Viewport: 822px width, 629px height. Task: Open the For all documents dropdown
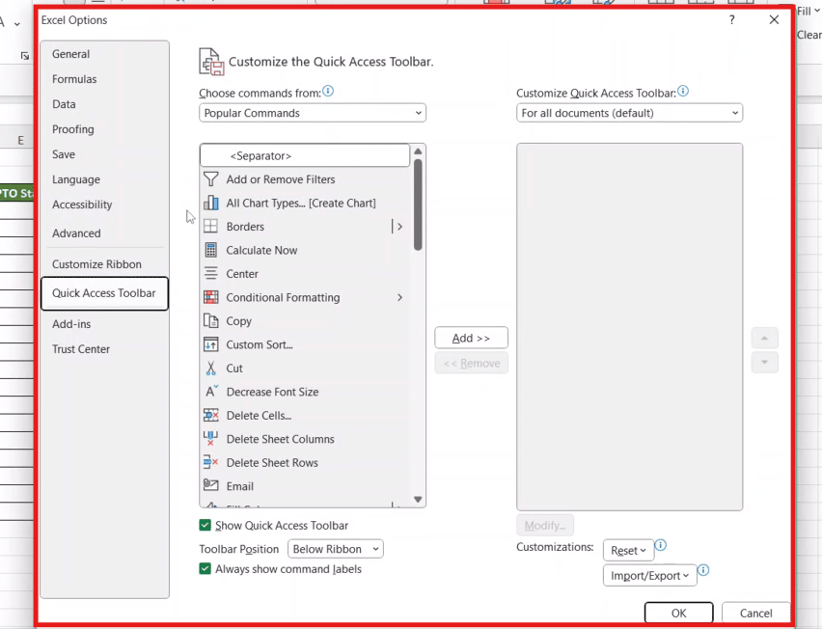point(630,113)
